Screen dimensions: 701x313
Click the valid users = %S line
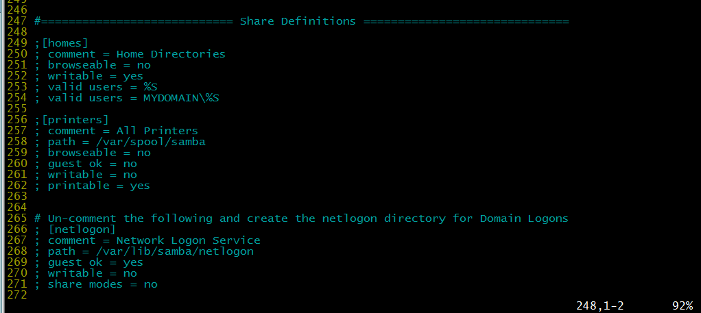[x=96, y=87]
